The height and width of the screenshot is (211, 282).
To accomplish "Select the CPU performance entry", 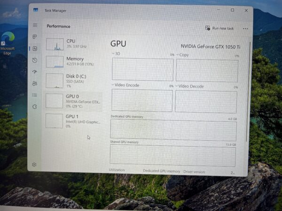I will 74,44.
